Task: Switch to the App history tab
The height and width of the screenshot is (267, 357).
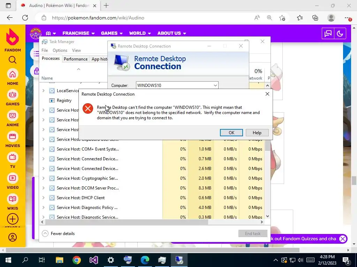Action: [99, 59]
